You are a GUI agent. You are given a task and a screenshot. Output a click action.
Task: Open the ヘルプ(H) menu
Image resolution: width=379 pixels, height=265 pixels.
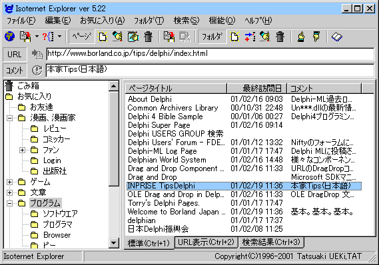tap(258, 21)
